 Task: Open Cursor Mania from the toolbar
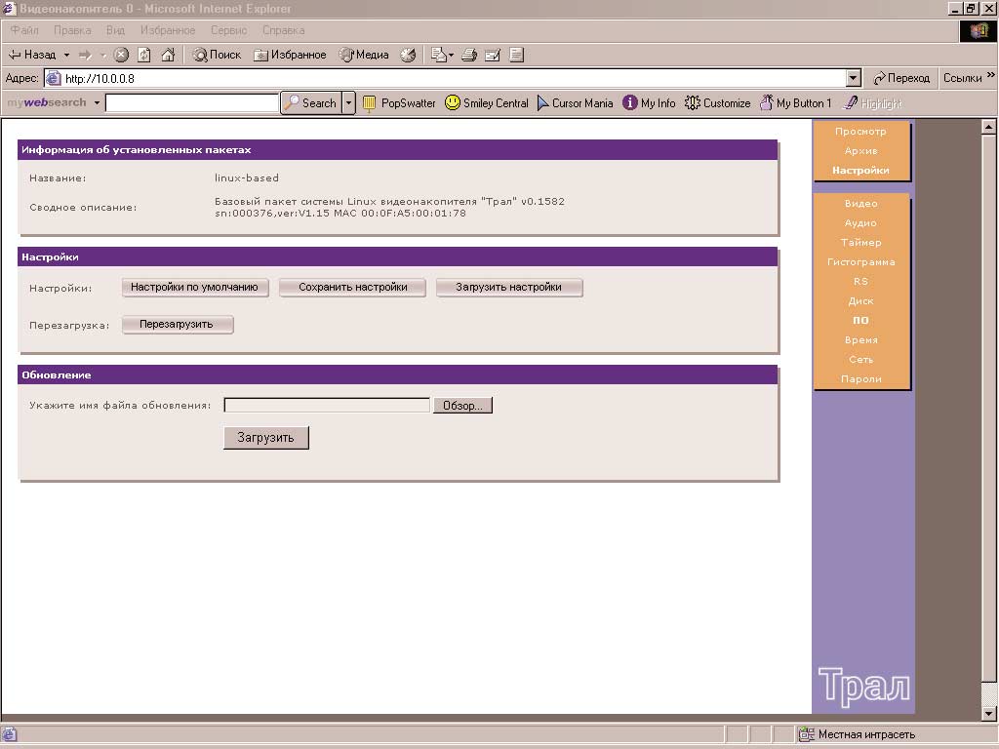575,102
